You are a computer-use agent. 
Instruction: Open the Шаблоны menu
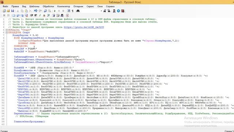tap(34, 7)
